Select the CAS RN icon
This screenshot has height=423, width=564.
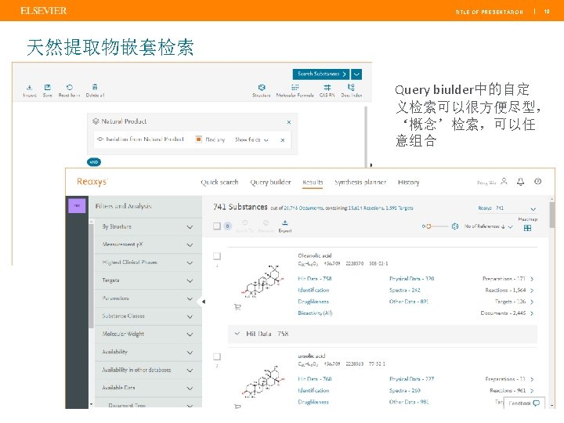click(x=327, y=88)
